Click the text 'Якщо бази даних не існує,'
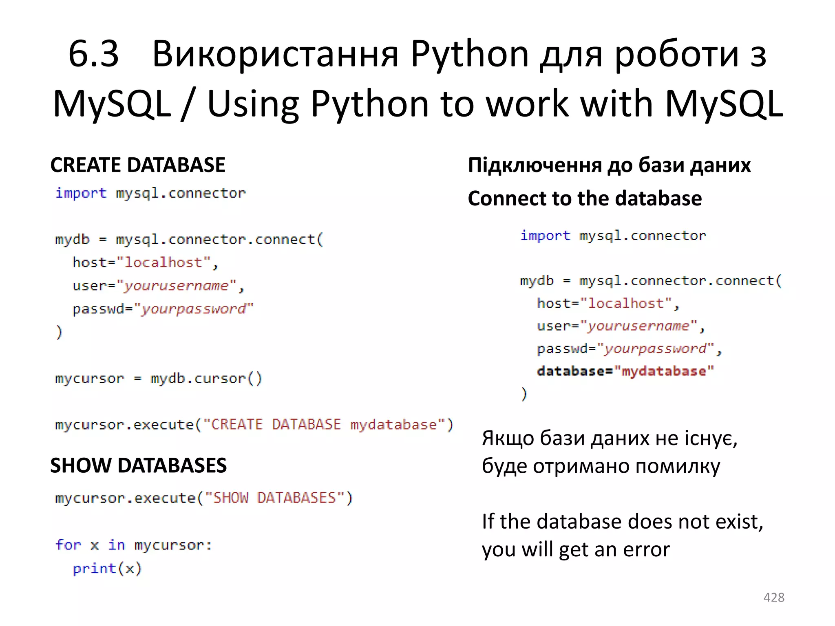 pyautogui.click(x=610, y=438)
